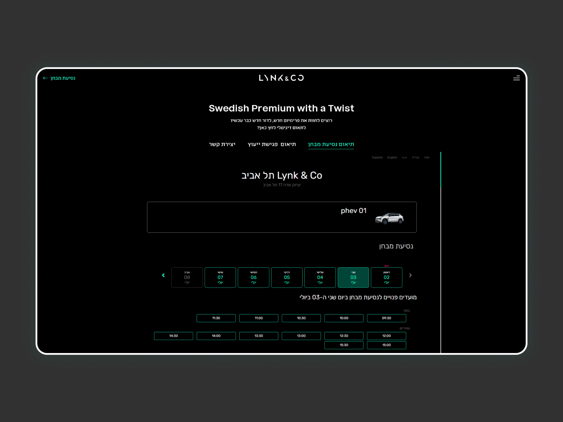
Task: Pick the July 07 date card
Action: pyautogui.click(x=220, y=277)
